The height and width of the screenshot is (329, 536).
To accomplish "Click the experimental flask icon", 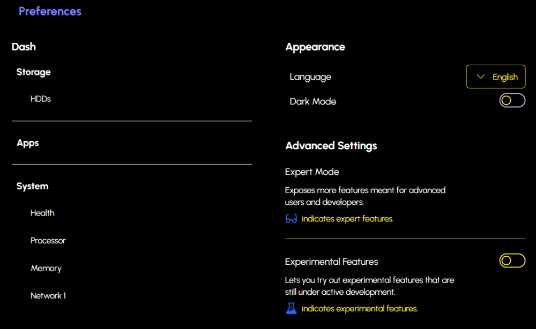I will (x=291, y=308).
